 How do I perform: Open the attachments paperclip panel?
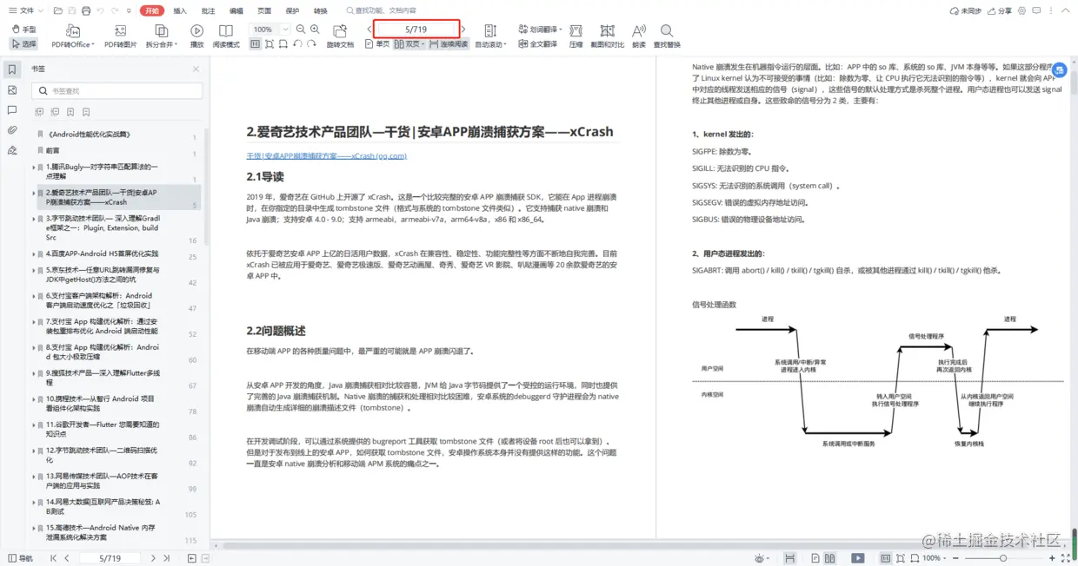pyautogui.click(x=12, y=130)
